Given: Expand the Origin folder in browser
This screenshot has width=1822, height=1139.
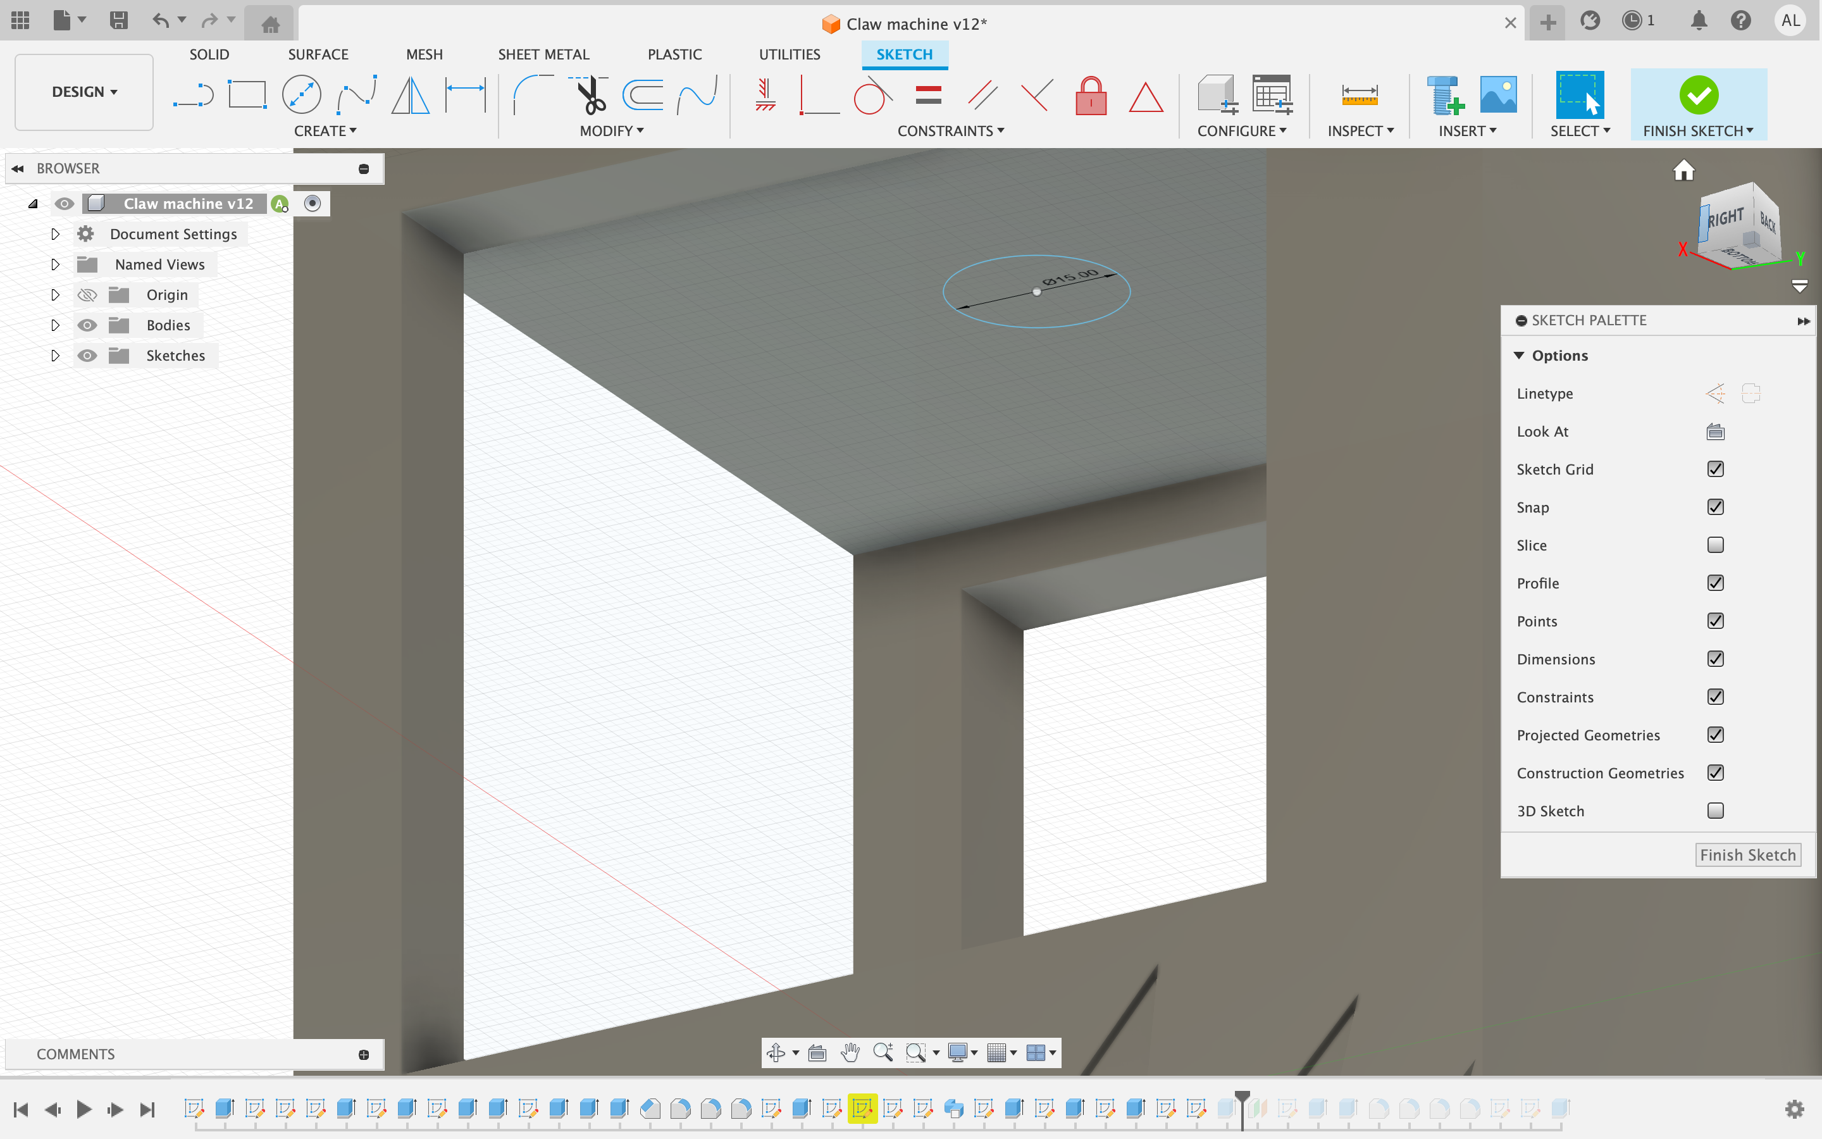Looking at the screenshot, I should [55, 296].
